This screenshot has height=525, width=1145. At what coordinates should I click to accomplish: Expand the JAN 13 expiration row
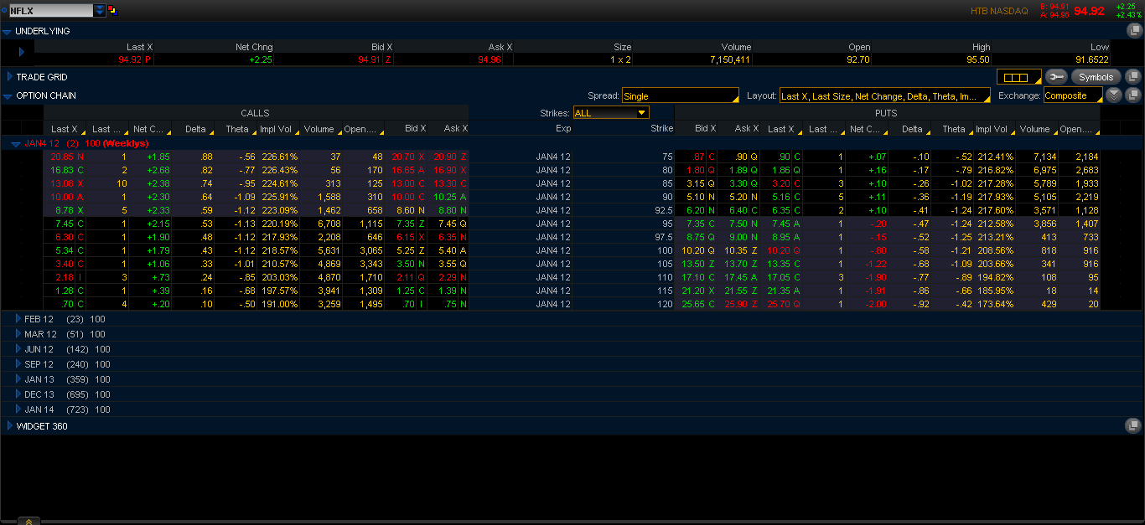18,379
